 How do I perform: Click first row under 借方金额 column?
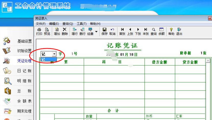(160, 70)
